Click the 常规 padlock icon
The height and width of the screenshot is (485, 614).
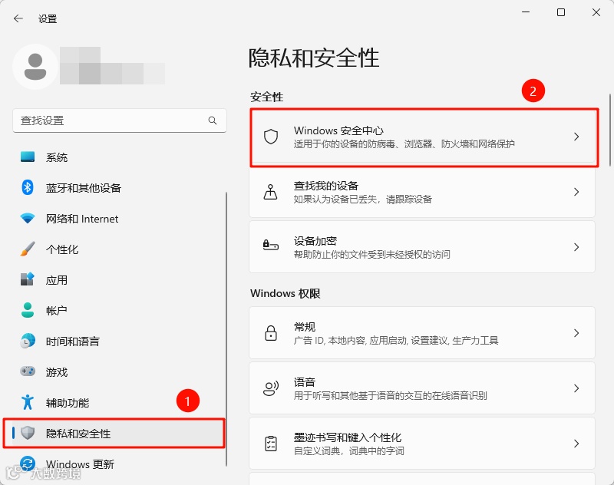pyautogui.click(x=271, y=333)
